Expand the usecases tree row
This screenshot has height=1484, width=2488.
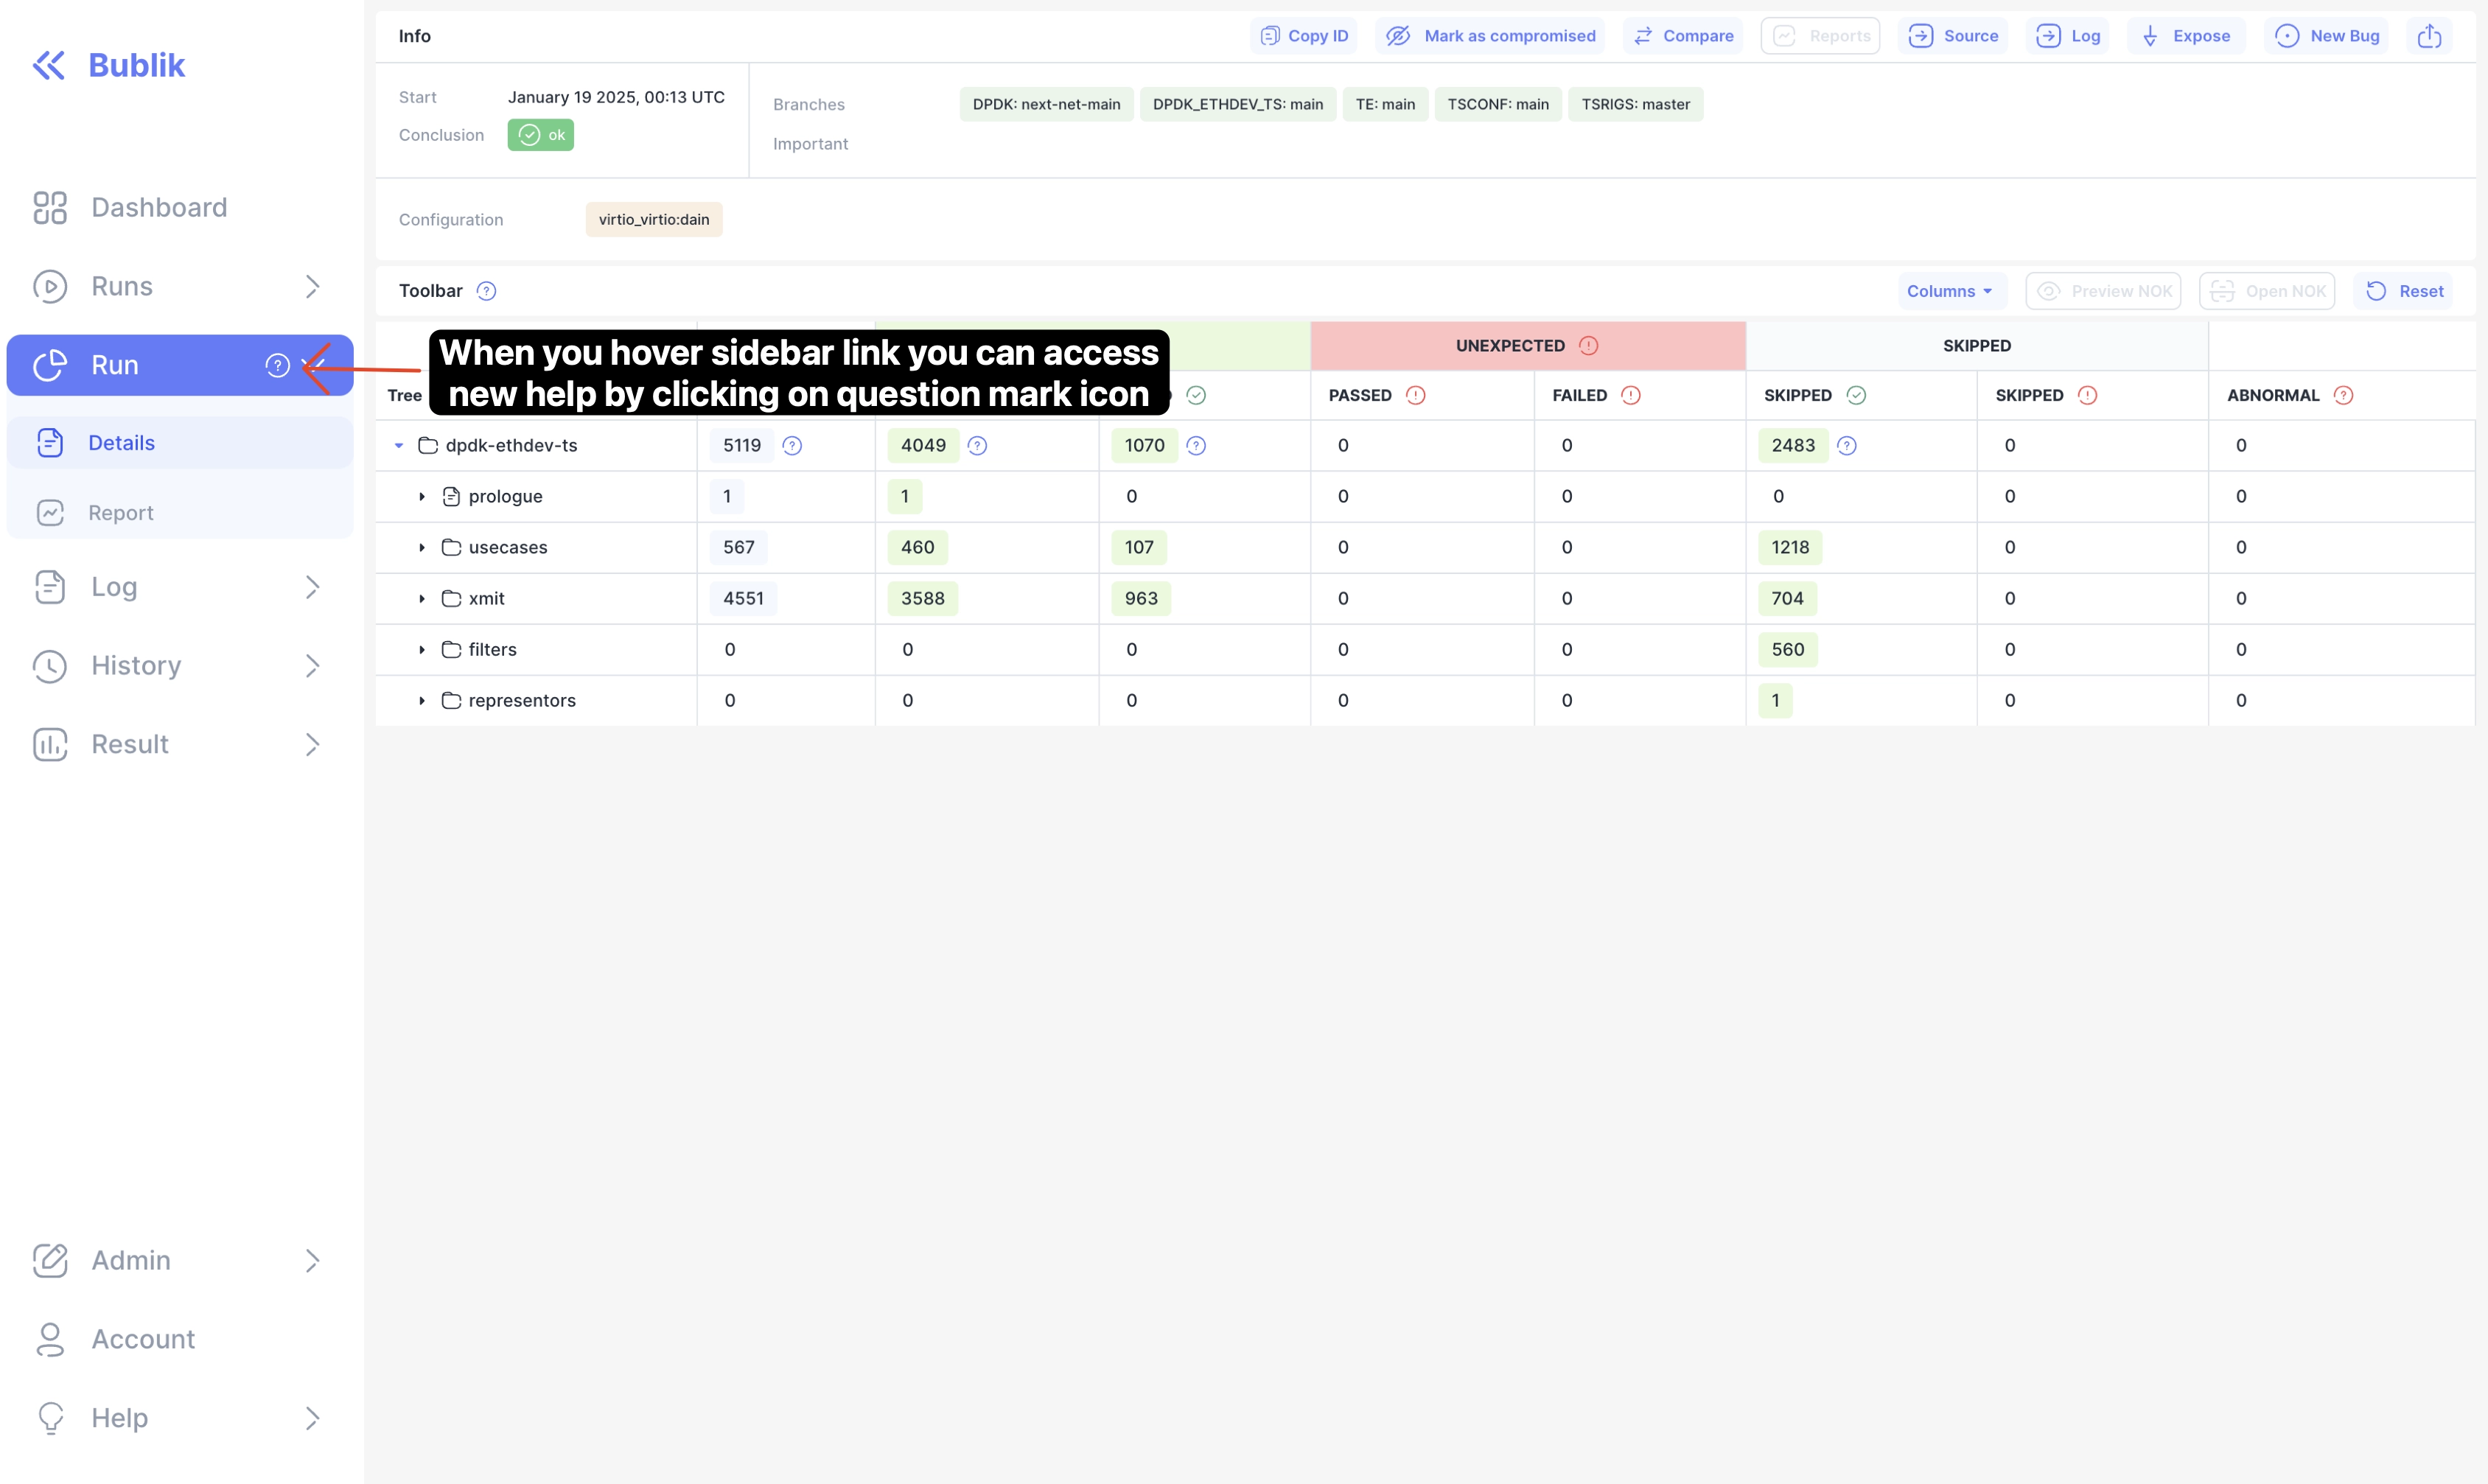click(x=422, y=547)
